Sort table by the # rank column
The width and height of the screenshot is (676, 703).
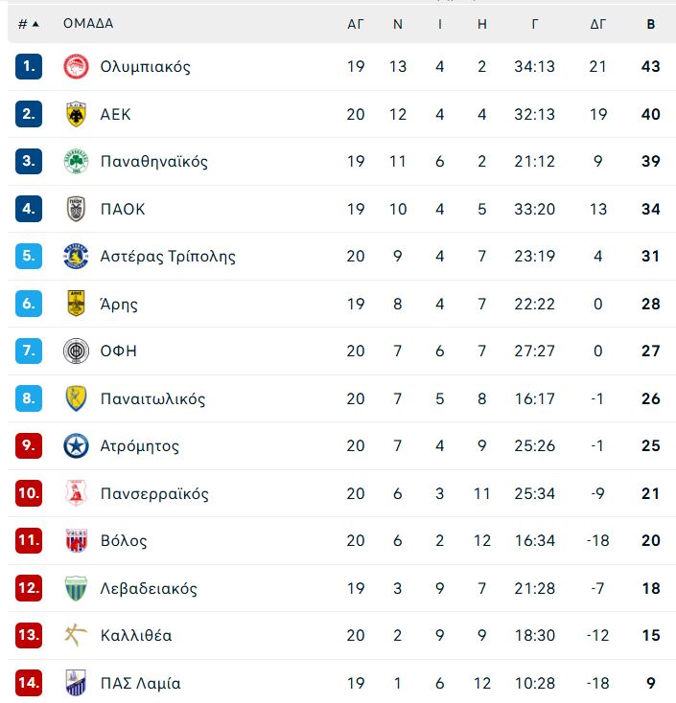click(x=28, y=24)
